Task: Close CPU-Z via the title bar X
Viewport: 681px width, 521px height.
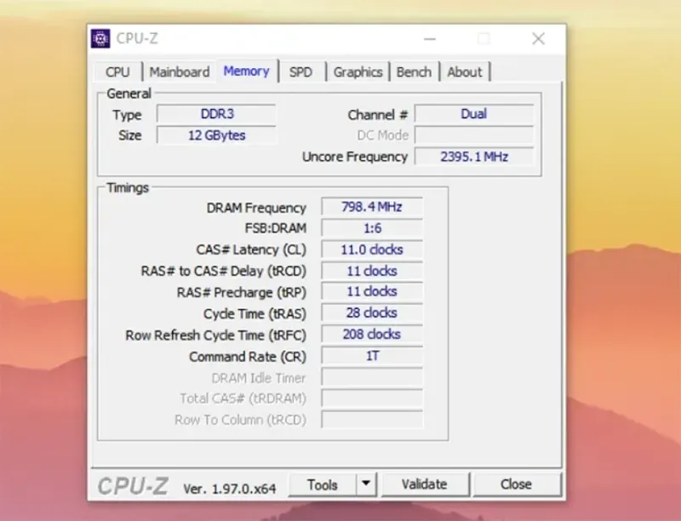Action: 539,39
